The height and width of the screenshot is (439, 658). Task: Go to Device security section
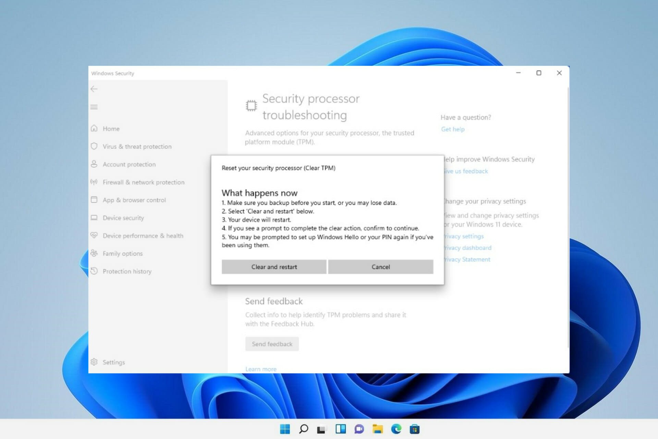123,218
